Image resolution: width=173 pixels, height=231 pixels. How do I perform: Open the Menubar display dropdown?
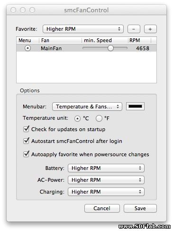87,107
